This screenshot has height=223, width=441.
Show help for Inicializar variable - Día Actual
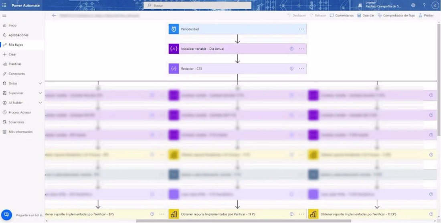click(x=291, y=49)
